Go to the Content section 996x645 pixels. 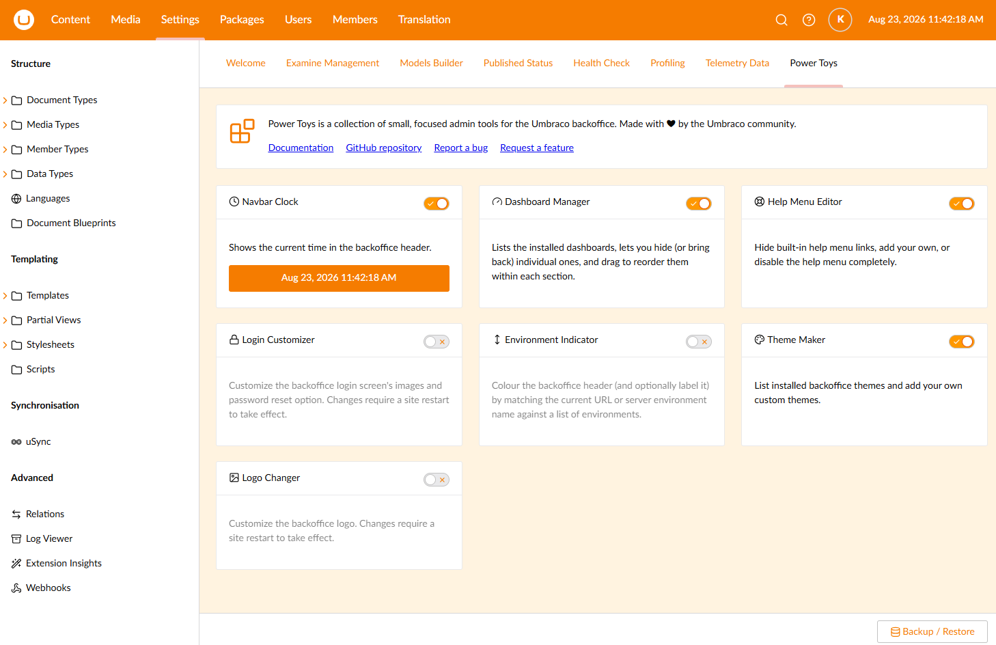(70, 20)
